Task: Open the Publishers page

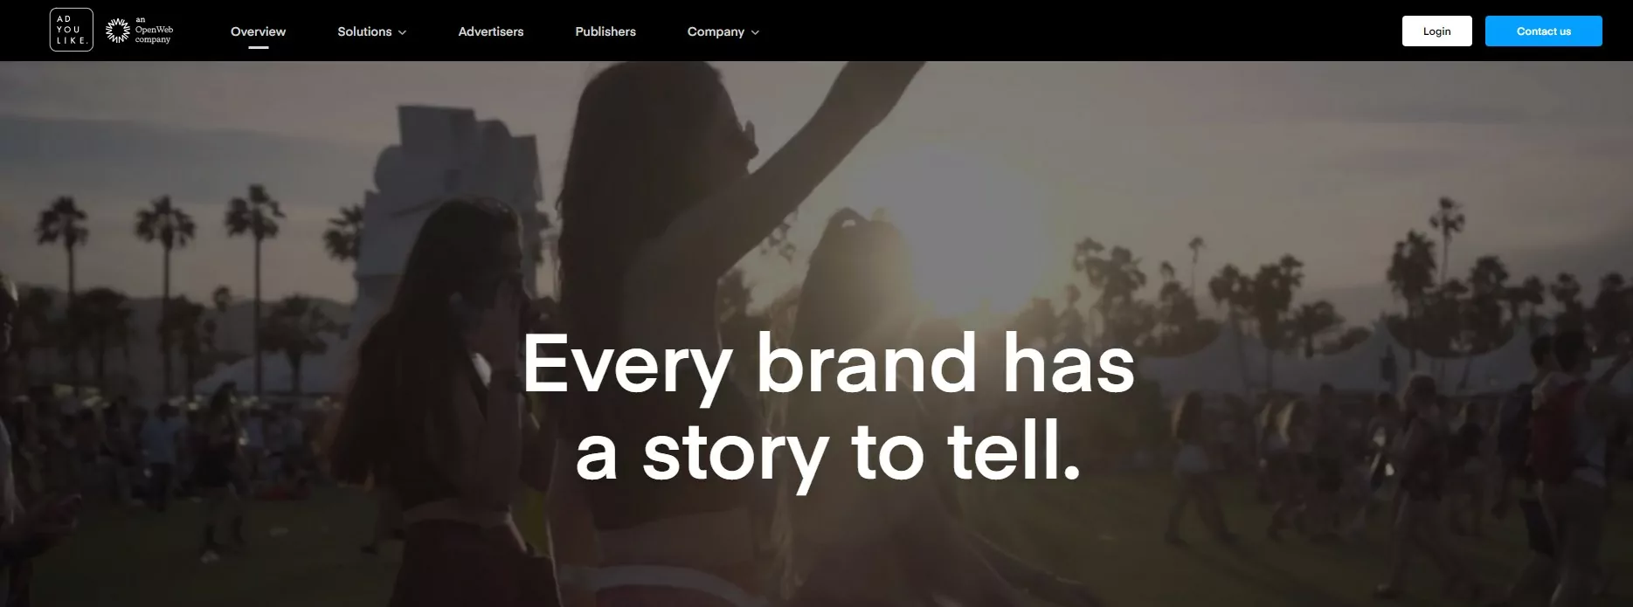Action: pos(605,31)
